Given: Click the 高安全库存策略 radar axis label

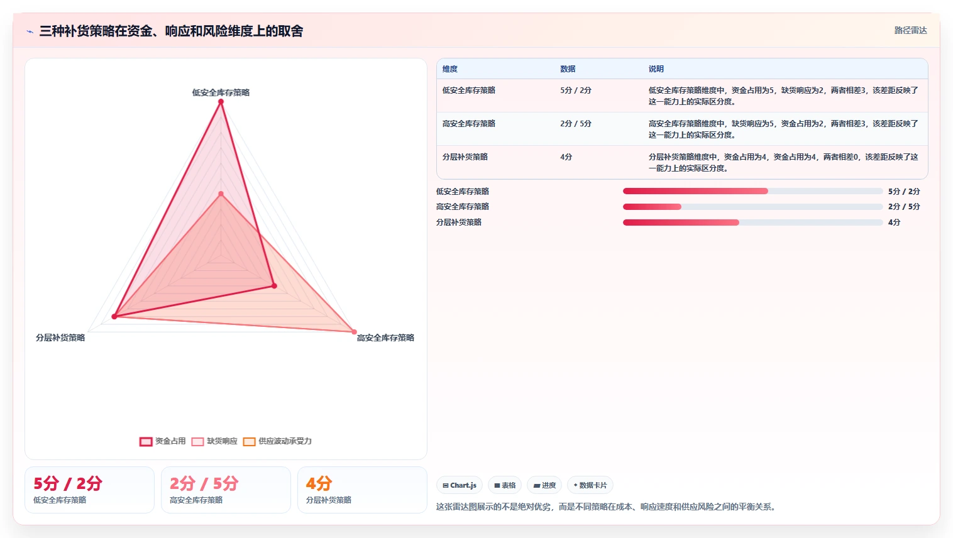Looking at the screenshot, I should pyautogui.click(x=385, y=338).
